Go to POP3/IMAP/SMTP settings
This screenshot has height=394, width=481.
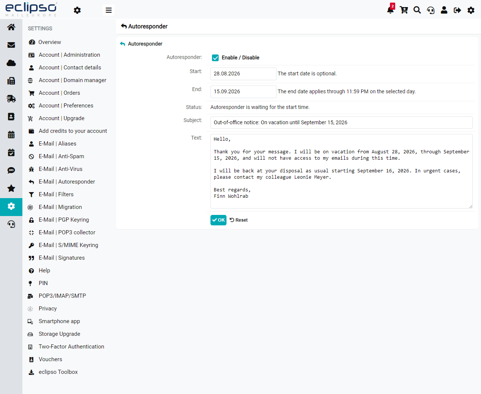62,296
